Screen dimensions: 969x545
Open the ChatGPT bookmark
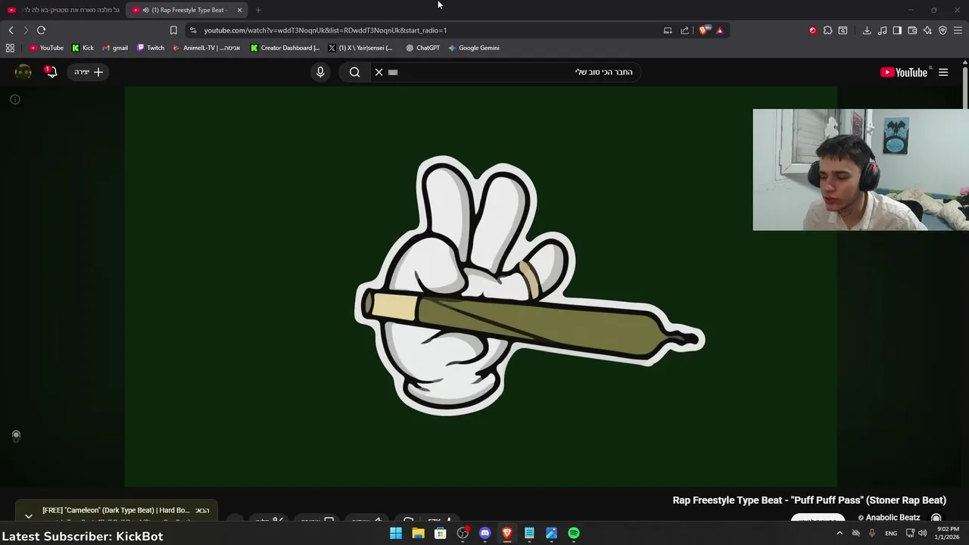click(x=422, y=48)
